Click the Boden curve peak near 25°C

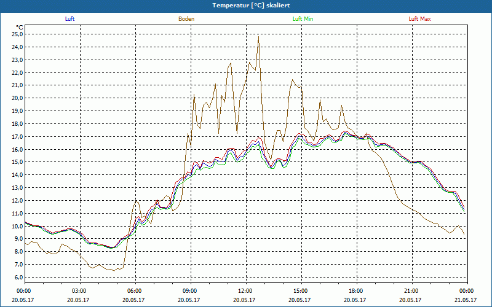(x=258, y=37)
